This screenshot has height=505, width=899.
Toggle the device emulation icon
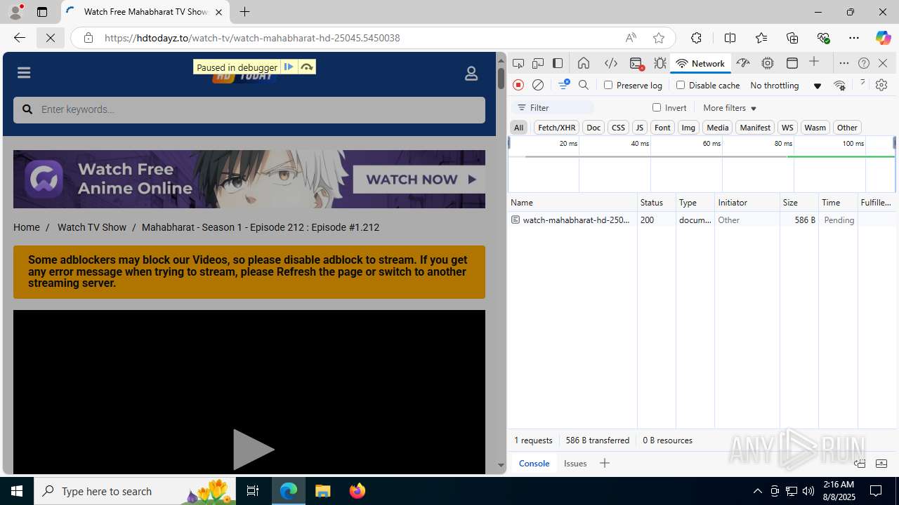(x=538, y=63)
